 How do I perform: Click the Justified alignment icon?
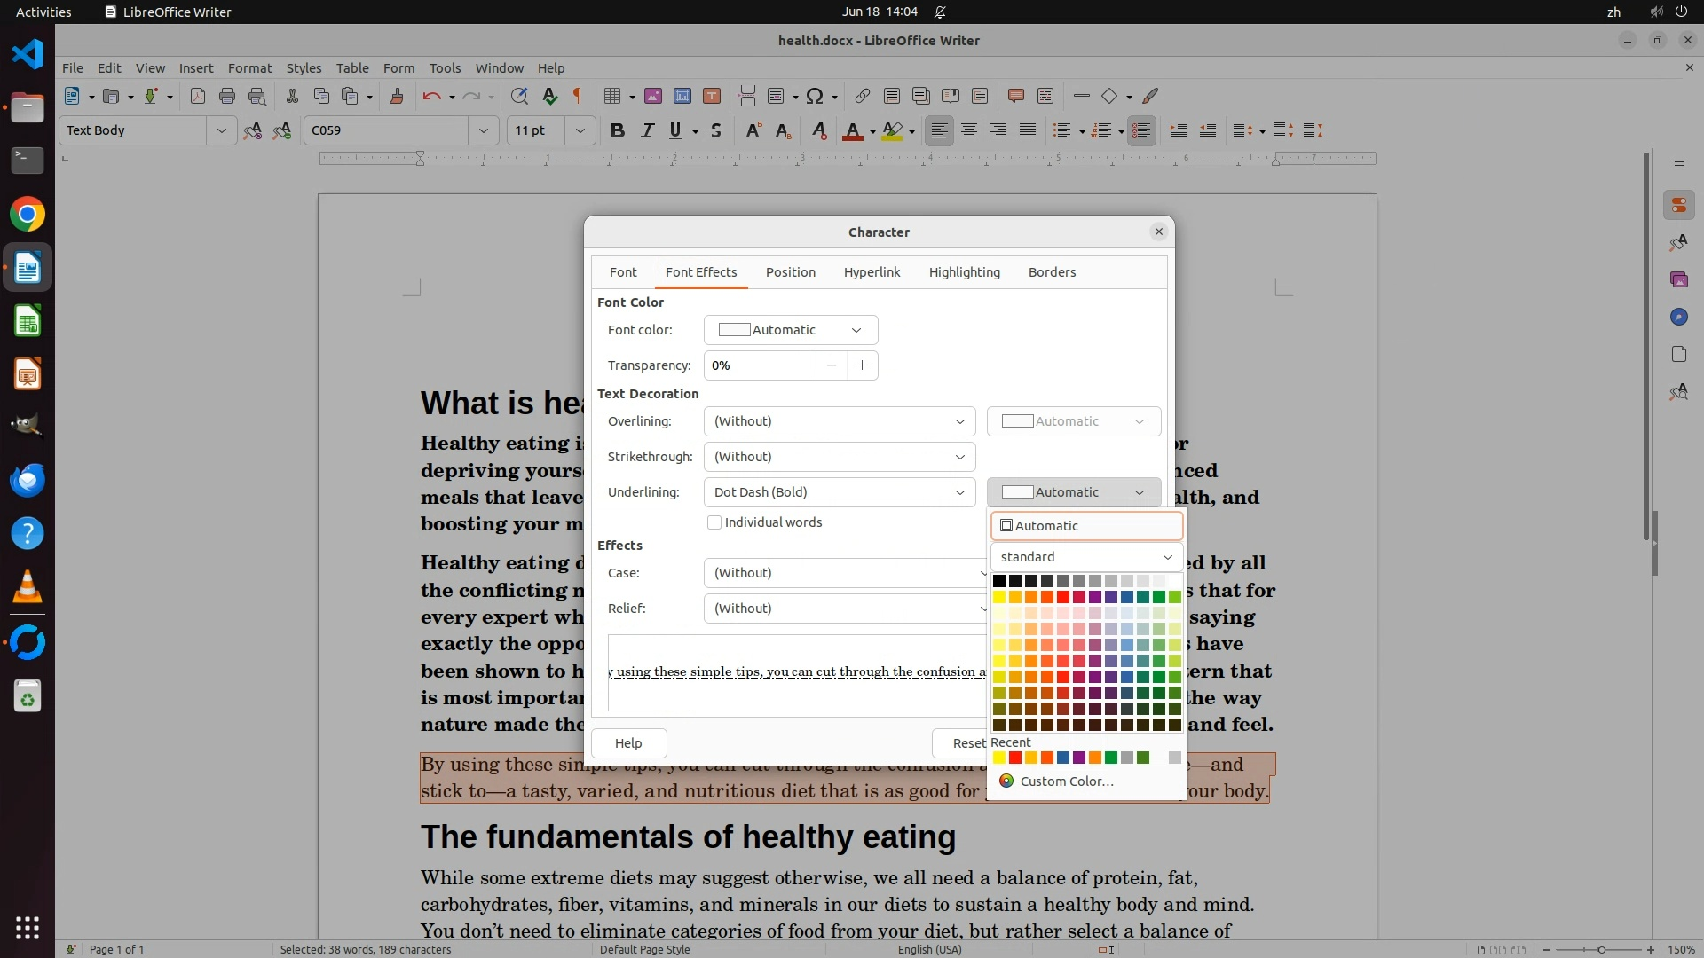click(x=1028, y=131)
